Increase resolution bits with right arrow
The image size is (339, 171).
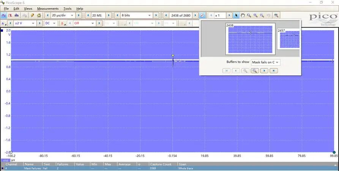point(156,15)
